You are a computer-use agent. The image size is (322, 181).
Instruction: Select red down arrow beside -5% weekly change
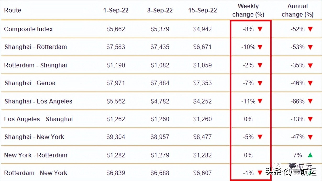tap(260, 137)
